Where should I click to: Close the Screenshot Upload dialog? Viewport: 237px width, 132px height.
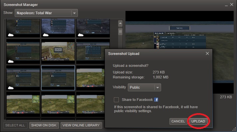coord(207,54)
